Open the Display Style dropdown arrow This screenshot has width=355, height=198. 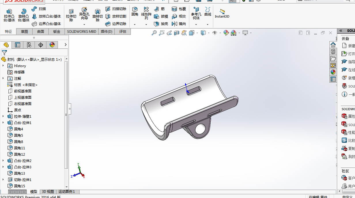[x=208, y=33]
